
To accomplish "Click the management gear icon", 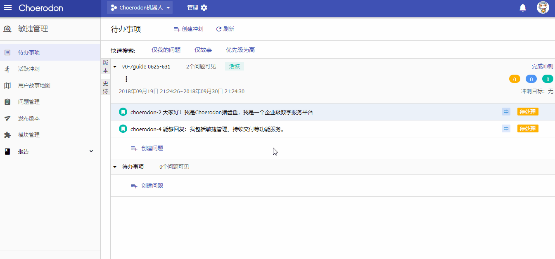I will (204, 8).
